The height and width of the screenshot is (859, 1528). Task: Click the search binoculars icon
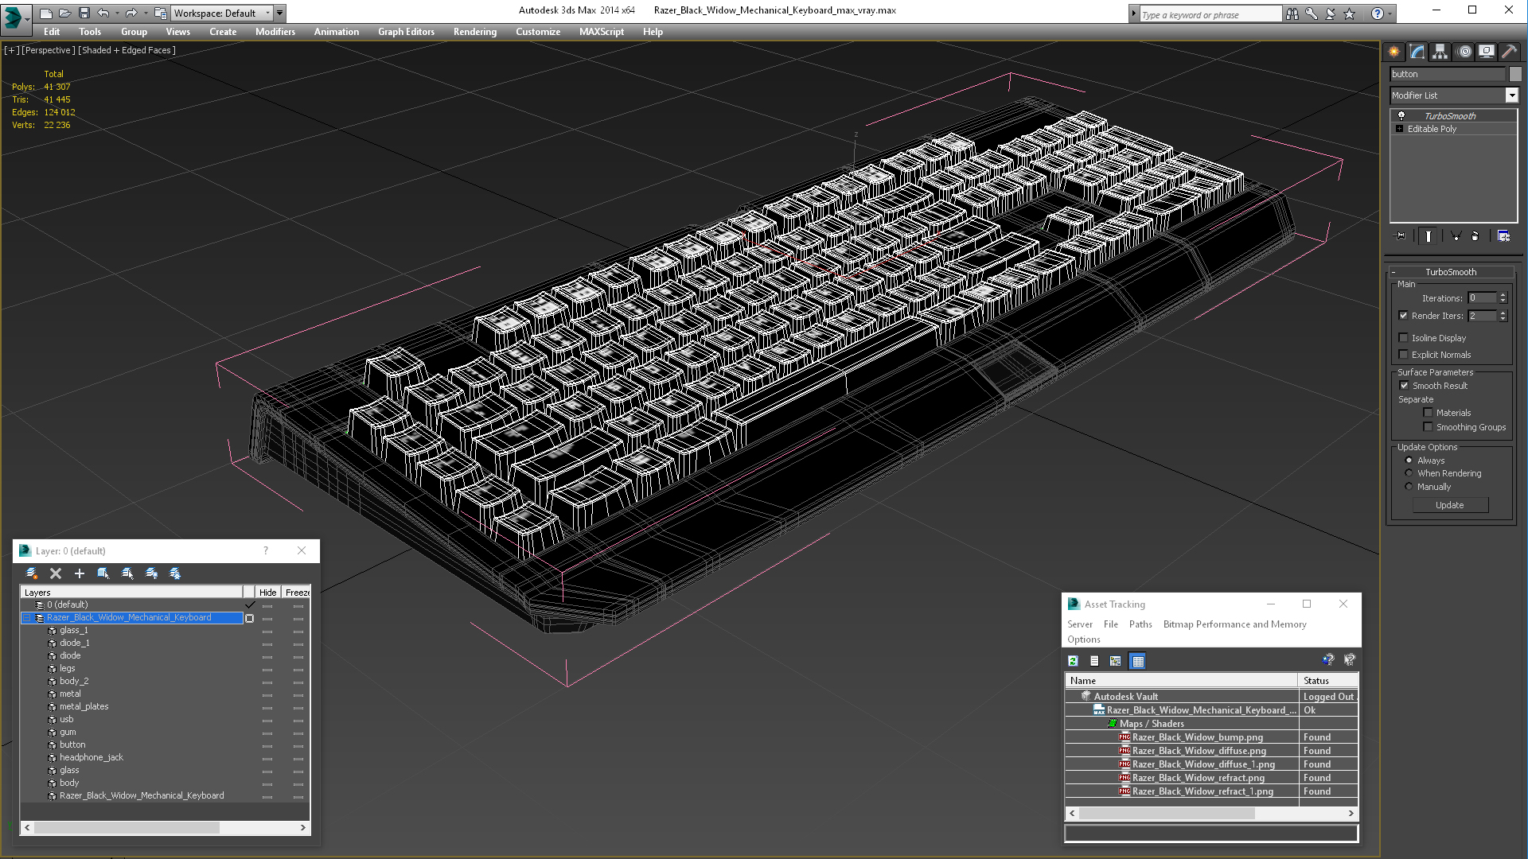[x=1292, y=14]
